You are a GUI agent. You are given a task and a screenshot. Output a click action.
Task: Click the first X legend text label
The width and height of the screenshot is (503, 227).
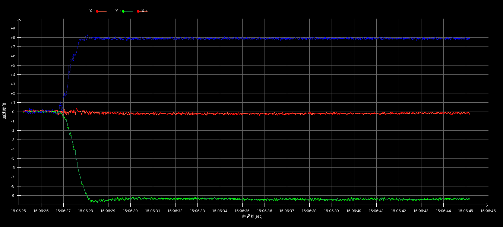[91, 11]
